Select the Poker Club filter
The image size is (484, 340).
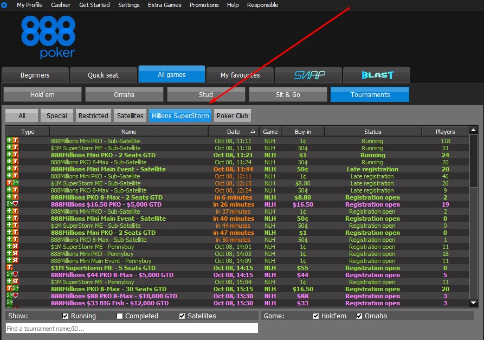(232, 115)
